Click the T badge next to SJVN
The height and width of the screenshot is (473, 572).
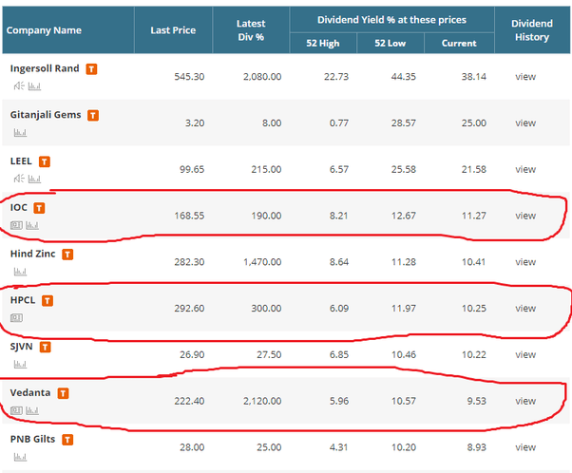(46, 347)
